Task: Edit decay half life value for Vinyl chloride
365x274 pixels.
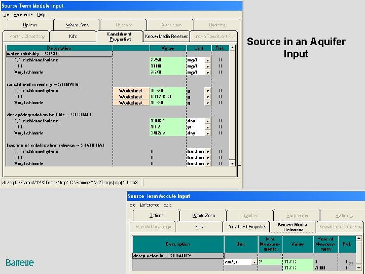Action: pos(168,133)
